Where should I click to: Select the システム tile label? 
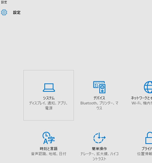(49, 98)
